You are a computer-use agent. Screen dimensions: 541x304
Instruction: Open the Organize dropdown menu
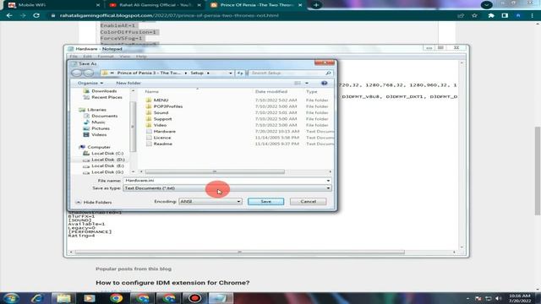[90, 83]
